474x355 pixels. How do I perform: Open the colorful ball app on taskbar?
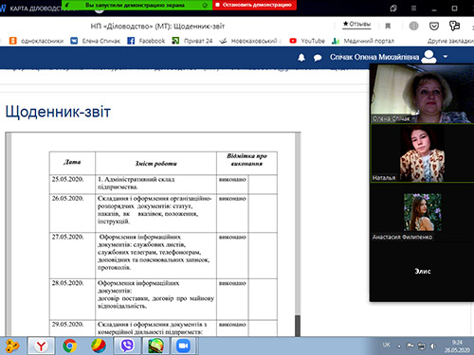point(99,346)
